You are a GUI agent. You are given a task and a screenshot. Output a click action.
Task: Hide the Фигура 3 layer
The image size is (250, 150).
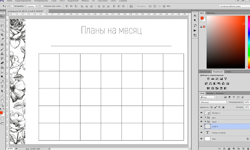[202, 113]
